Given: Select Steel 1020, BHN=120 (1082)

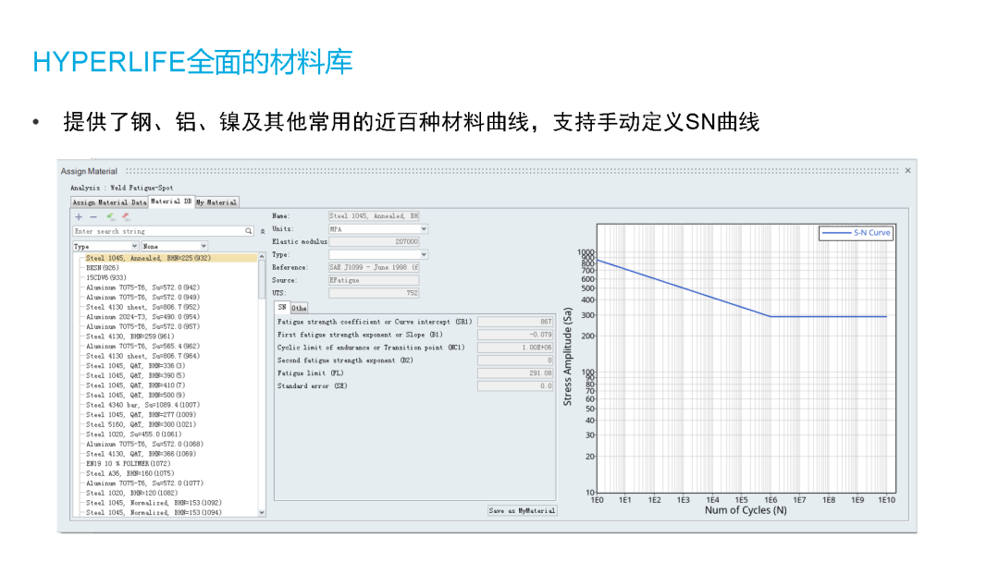Looking at the screenshot, I should (x=132, y=493).
